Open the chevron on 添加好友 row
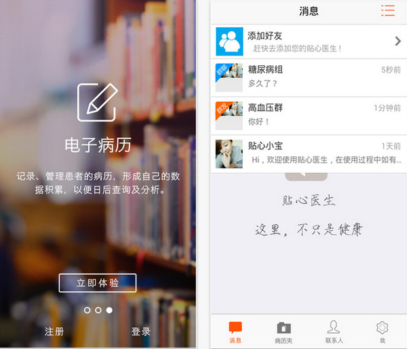407x349 pixels. click(x=398, y=41)
